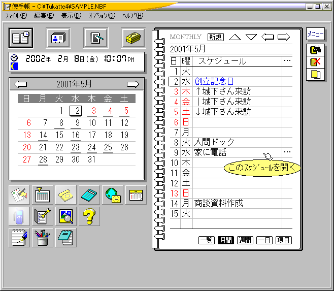Open the calendar filter funnel icon
334x291 pixels.
point(43,195)
